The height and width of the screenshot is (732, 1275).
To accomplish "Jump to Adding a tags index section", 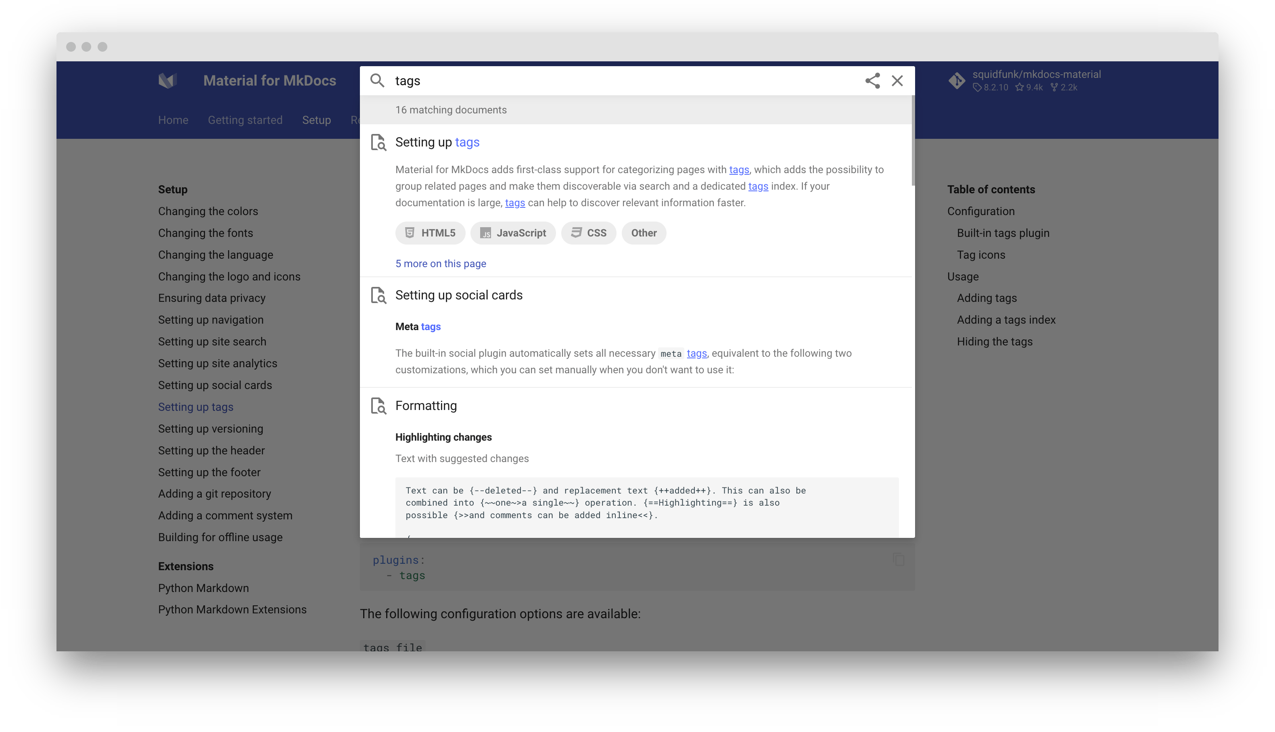I will click(1006, 320).
